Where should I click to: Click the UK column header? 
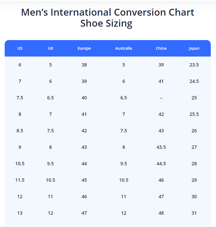click(x=51, y=48)
